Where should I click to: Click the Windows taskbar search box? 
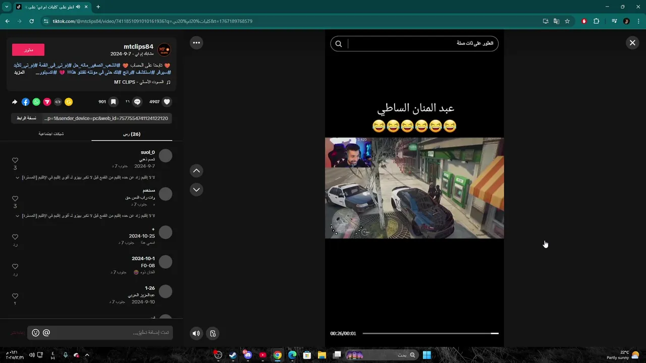[x=382, y=355]
